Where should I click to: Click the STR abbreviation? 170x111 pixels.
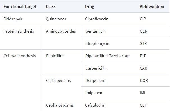[x=143, y=43]
